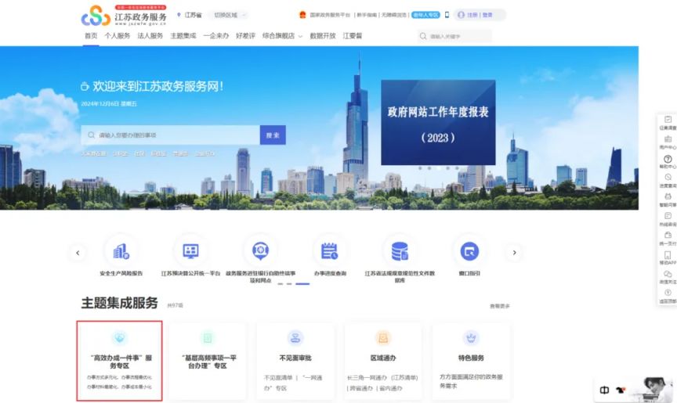The height and width of the screenshot is (403, 677).
Task: Click the 登录 login link
Action: 487,15
